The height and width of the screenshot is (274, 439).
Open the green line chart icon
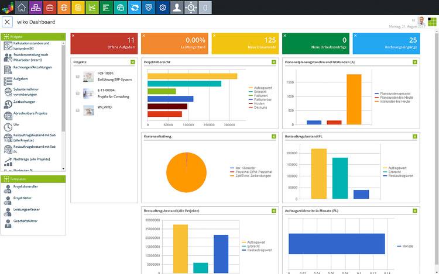(92, 7)
